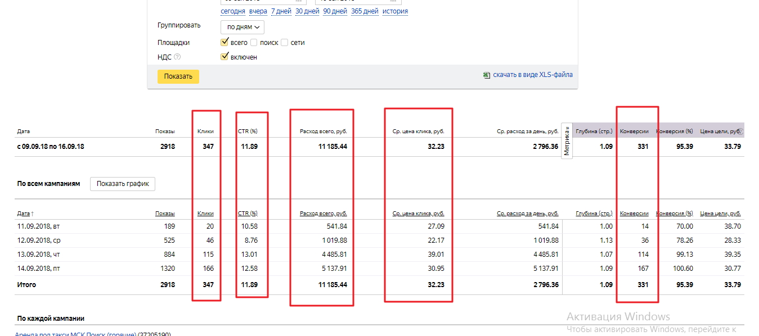Open the 'по дням' grouping dropdown
Viewport: 759px width, 336px height.
click(x=242, y=27)
